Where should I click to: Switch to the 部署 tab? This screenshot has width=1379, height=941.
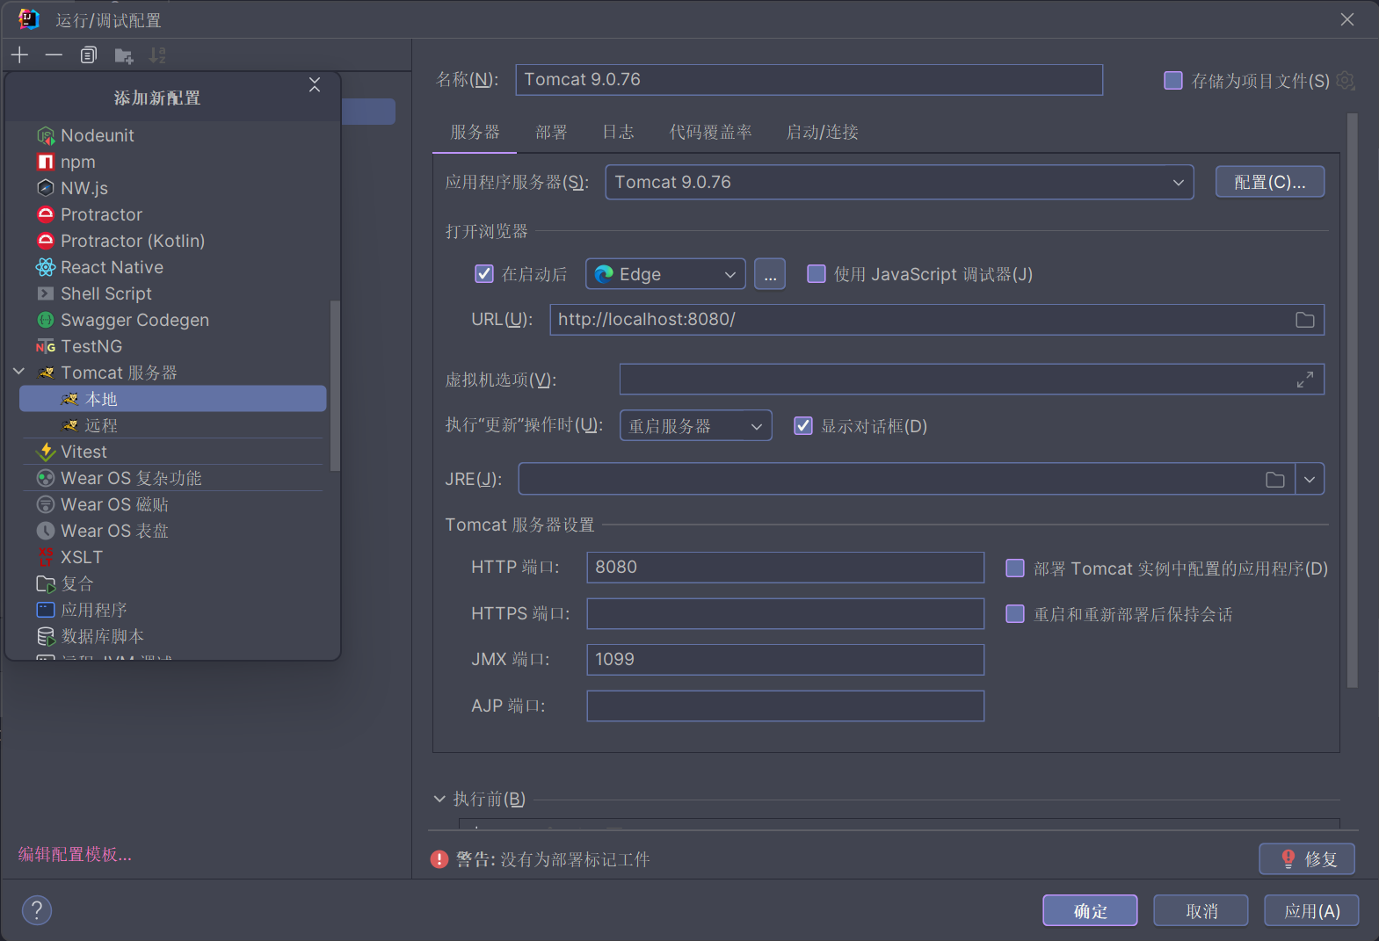pos(551,133)
